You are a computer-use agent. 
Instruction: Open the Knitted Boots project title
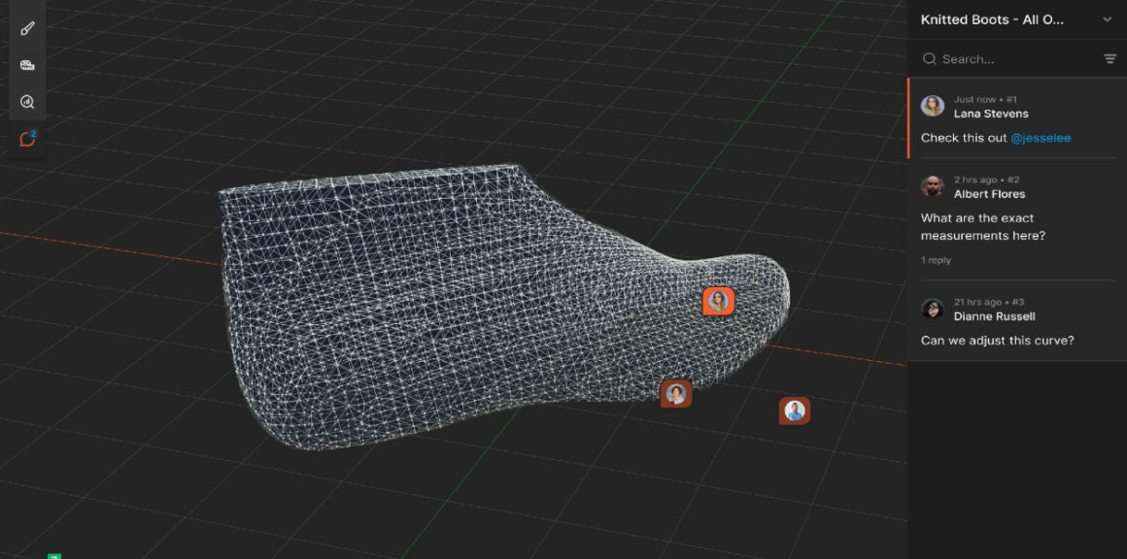(992, 19)
